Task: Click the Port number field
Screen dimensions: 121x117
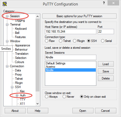Action: coord(106,32)
